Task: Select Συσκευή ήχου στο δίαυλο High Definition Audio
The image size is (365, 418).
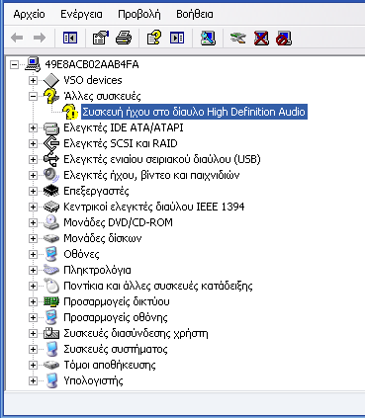Action: [x=194, y=112]
